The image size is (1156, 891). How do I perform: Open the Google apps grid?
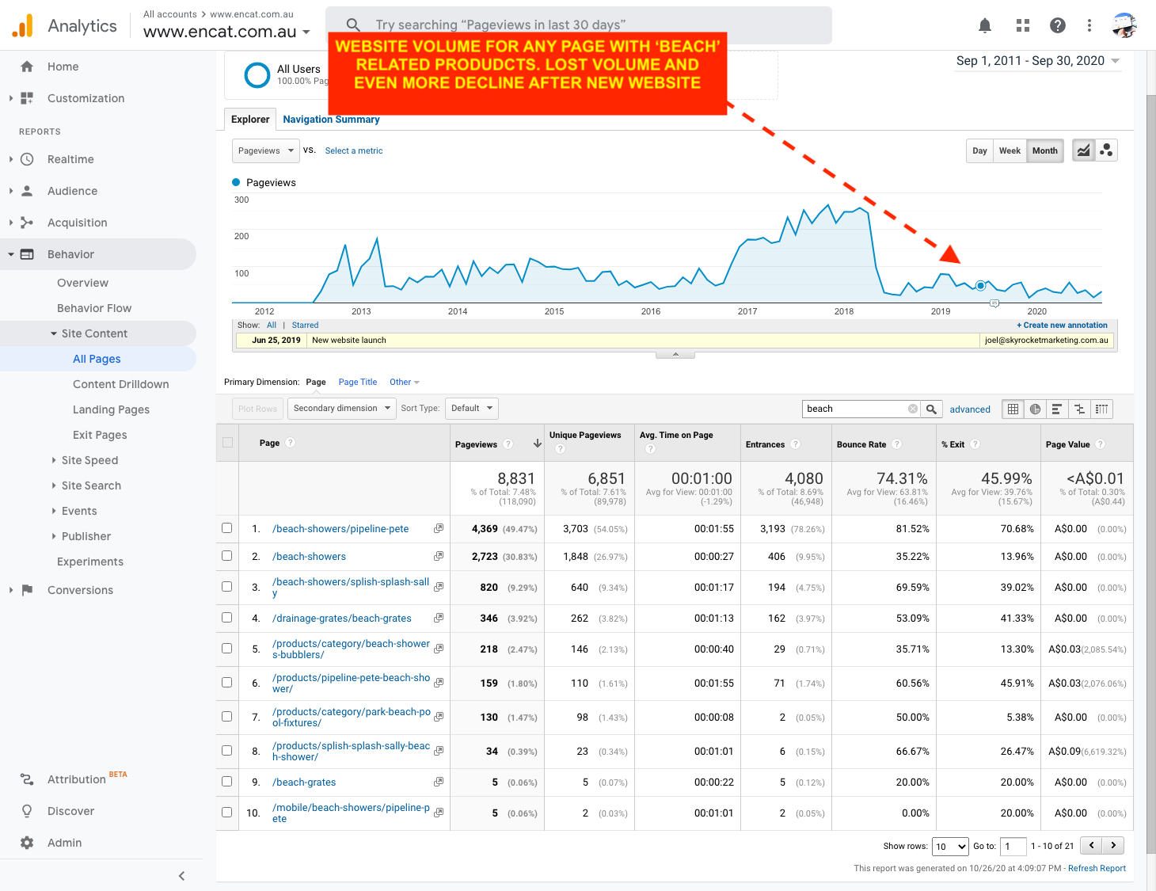point(1023,25)
